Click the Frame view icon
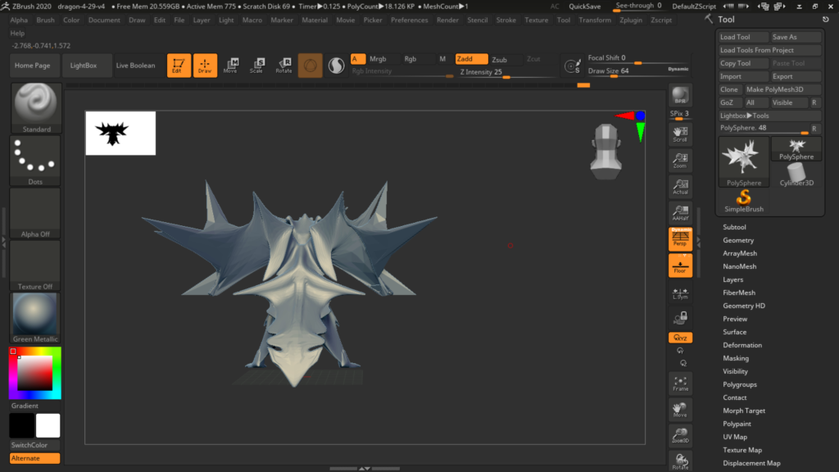This screenshot has height=472, width=839. click(x=680, y=383)
